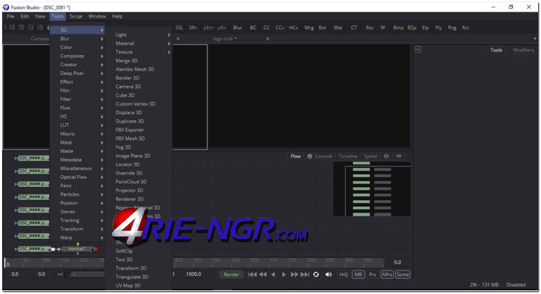The width and height of the screenshot is (541, 294).
Task: Switch to the Spline tab
Action: coord(370,156)
